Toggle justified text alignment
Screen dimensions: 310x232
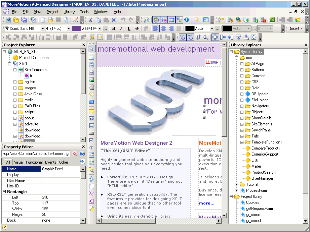179,28
